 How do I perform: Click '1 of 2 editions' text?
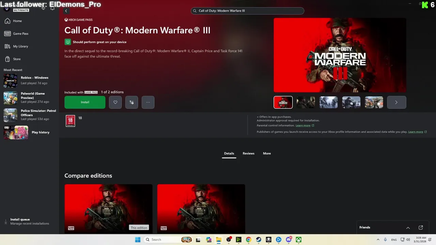click(x=112, y=92)
